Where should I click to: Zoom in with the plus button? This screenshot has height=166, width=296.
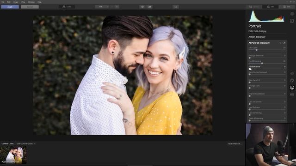tap(117, 7)
